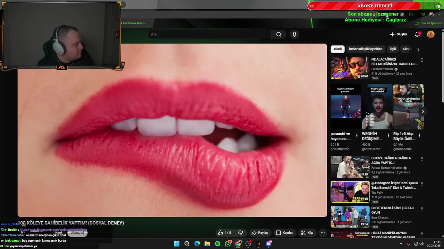This screenshot has width=444, height=249.
Task: Open YouTube account avatar menu
Action: tap(431, 34)
